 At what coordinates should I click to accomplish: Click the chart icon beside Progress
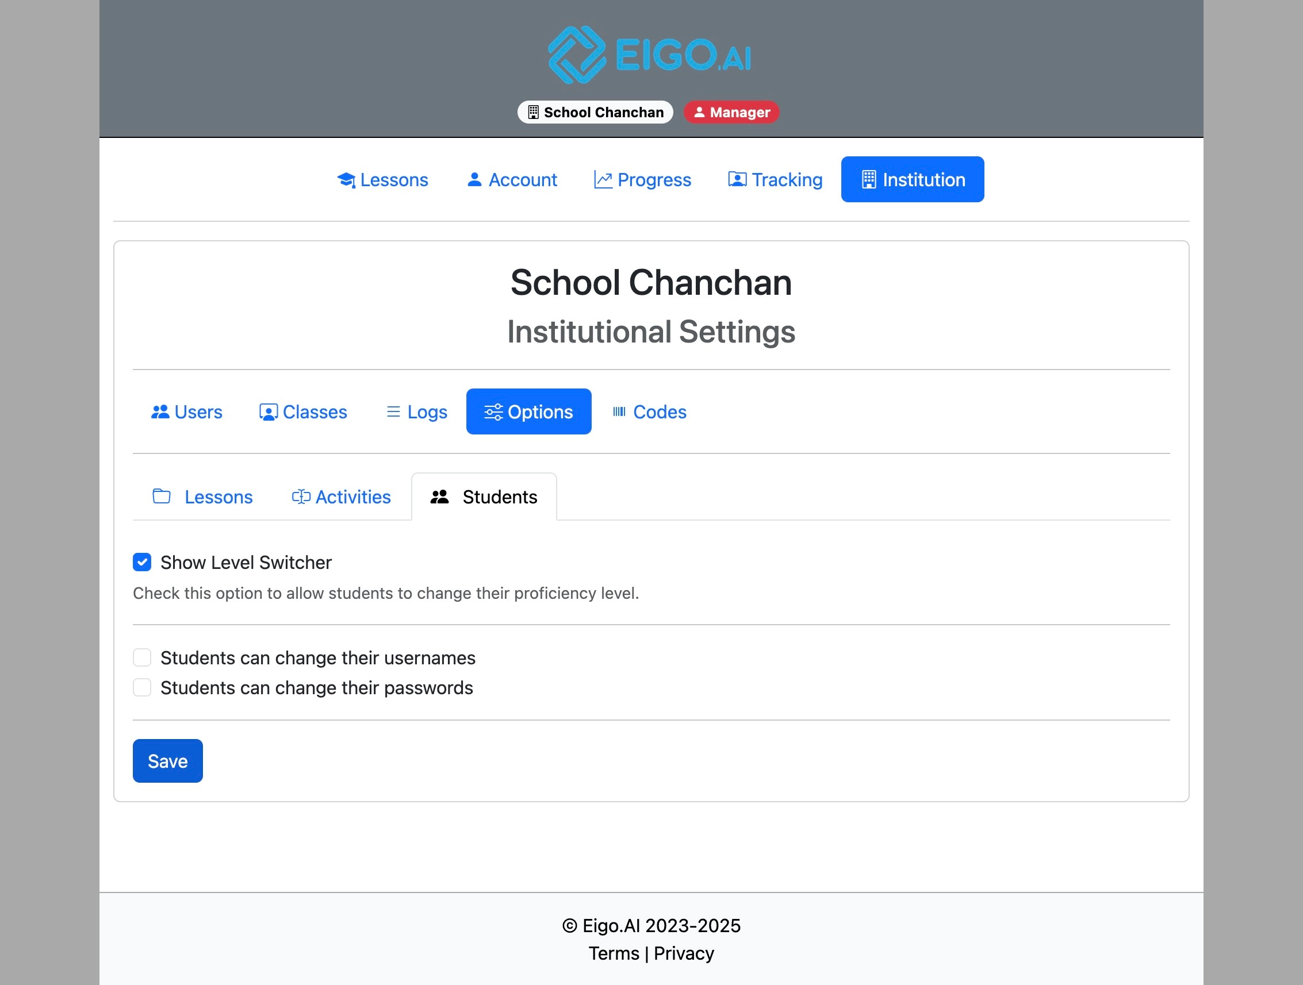tap(603, 179)
